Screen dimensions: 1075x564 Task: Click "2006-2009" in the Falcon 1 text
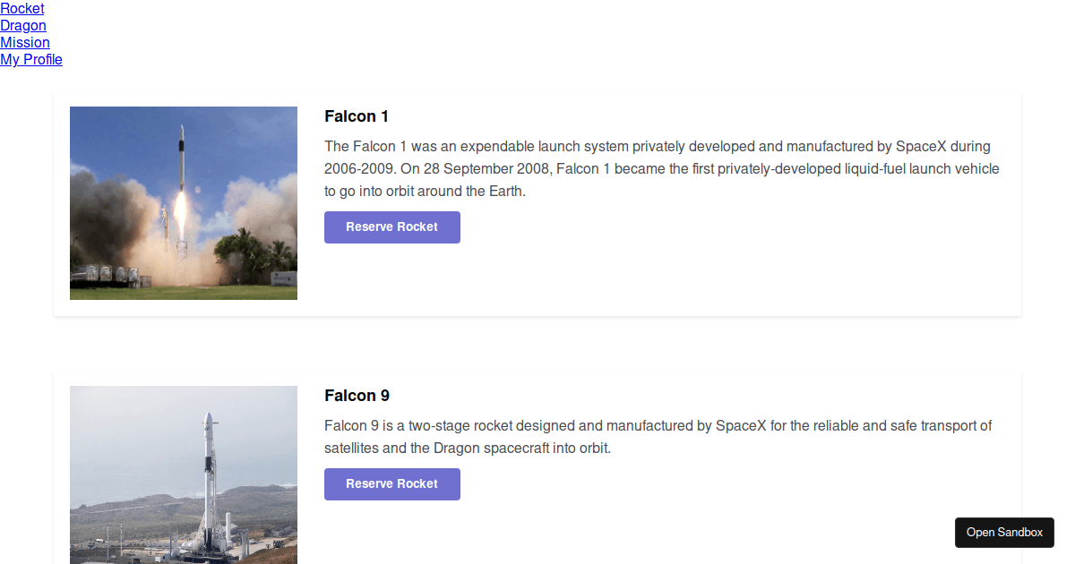tap(358, 169)
